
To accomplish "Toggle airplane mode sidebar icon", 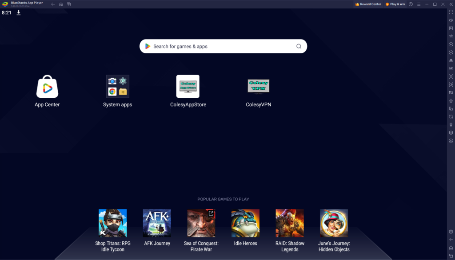I will [x=451, y=101].
